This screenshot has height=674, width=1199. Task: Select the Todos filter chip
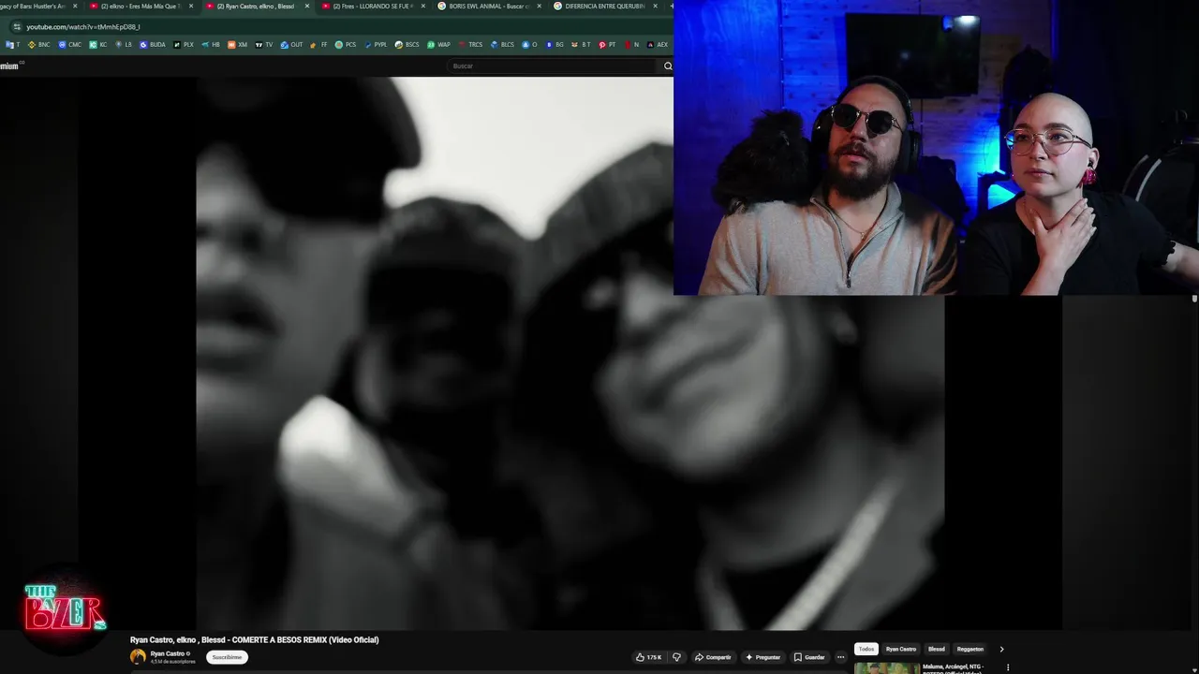pyautogui.click(x=866, y=649)
